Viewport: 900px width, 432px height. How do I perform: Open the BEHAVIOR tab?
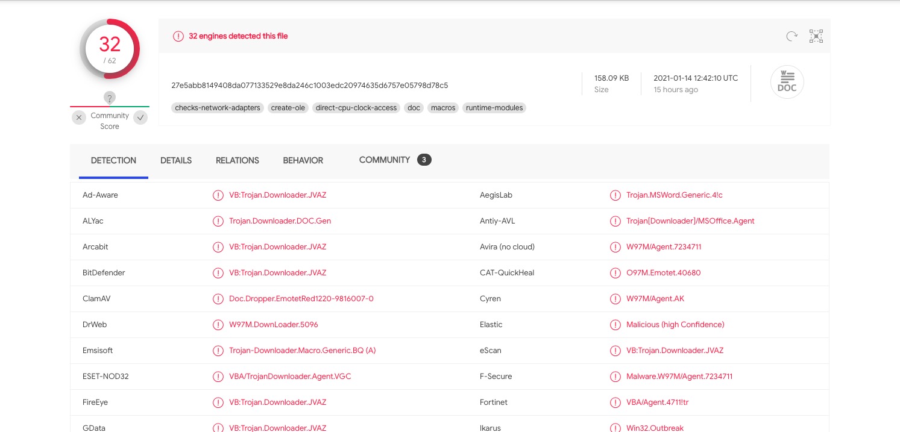[x=303, y=160]
